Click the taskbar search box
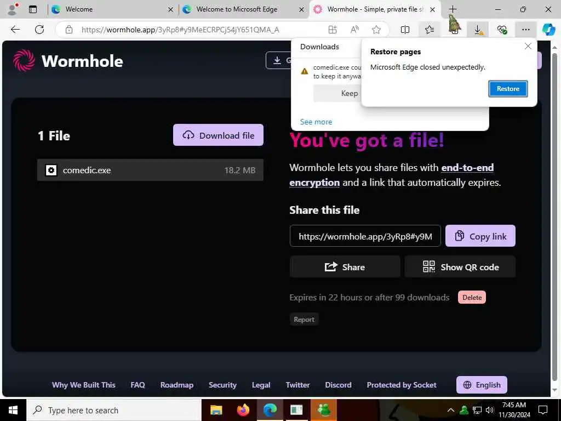561x421 pixels. [x=114, y=410]
